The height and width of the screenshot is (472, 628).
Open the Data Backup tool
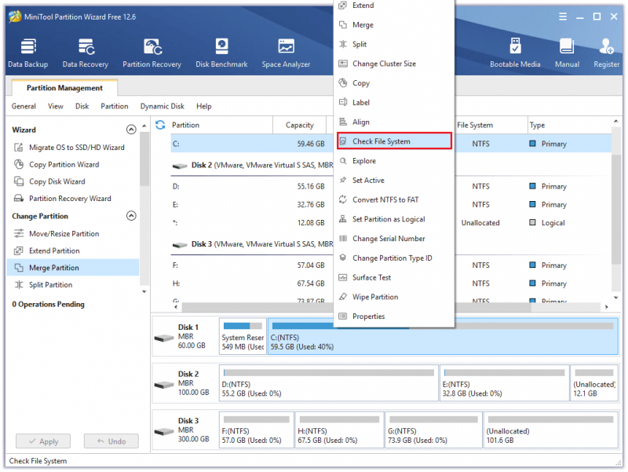coord(28,53)
